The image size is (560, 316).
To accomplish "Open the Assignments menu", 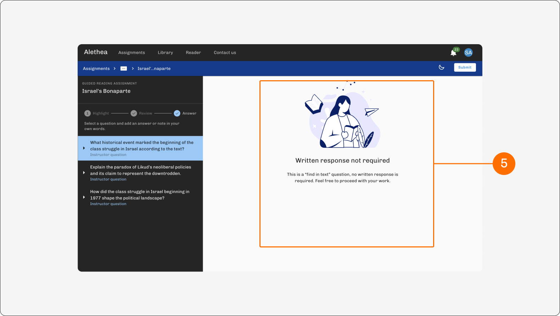I will tap(131, 53).
